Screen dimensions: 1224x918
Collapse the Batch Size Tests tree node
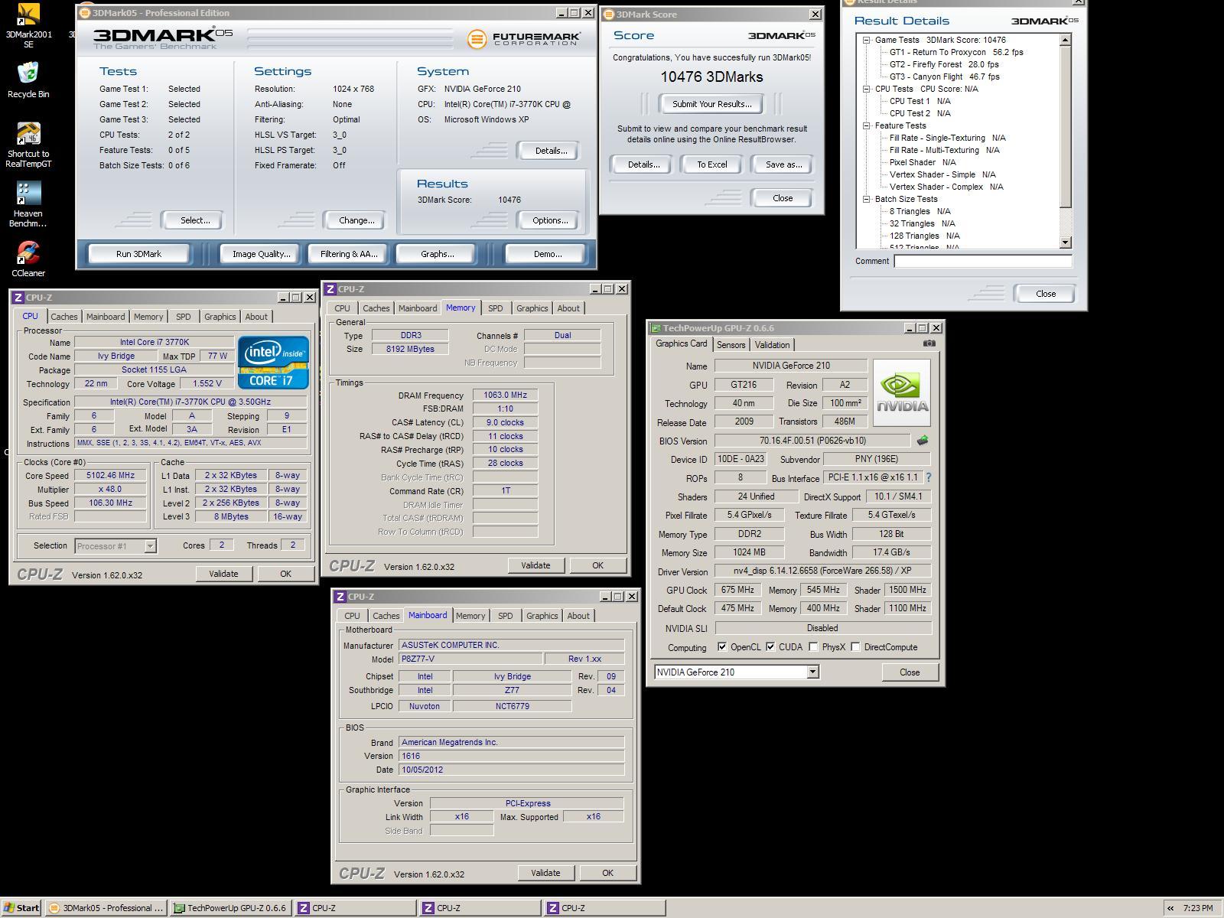867,199
